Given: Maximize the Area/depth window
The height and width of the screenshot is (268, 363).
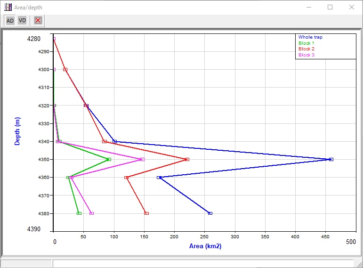Looking at the screenshot, I should (330, 7).
